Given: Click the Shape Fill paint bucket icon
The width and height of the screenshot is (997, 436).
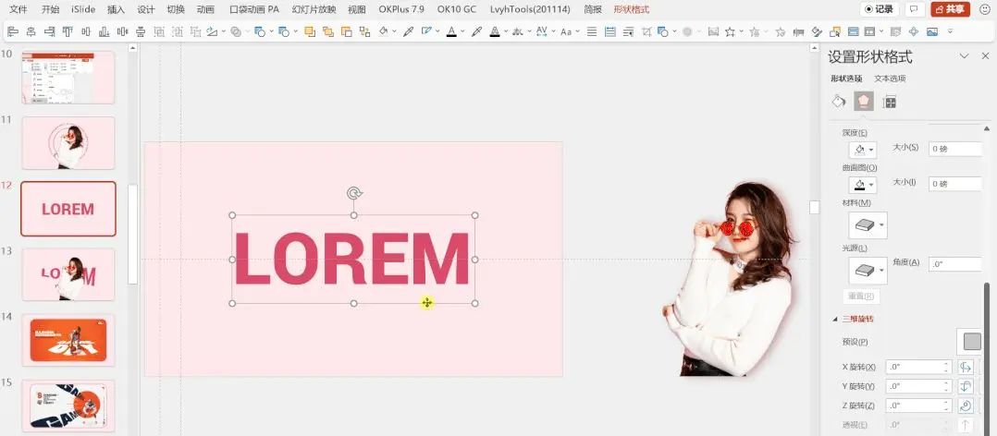Looking at the screenshot, I should [x=384, y=31].
